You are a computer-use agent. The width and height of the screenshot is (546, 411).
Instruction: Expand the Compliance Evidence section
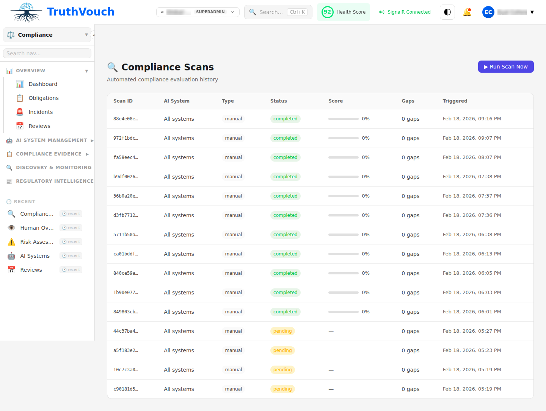[x=48, y=154]
